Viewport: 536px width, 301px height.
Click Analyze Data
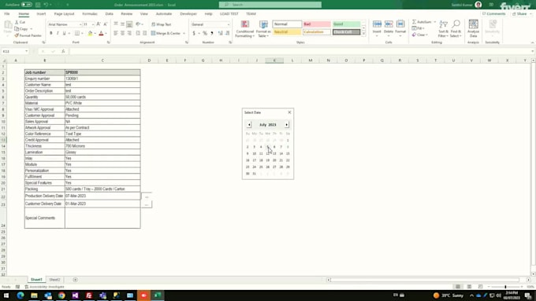474,28
